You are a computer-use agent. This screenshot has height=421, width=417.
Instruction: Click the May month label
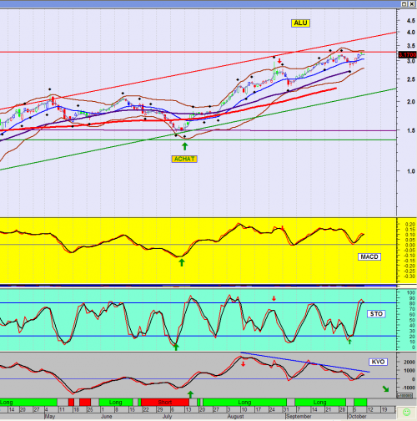coord(50,417)
